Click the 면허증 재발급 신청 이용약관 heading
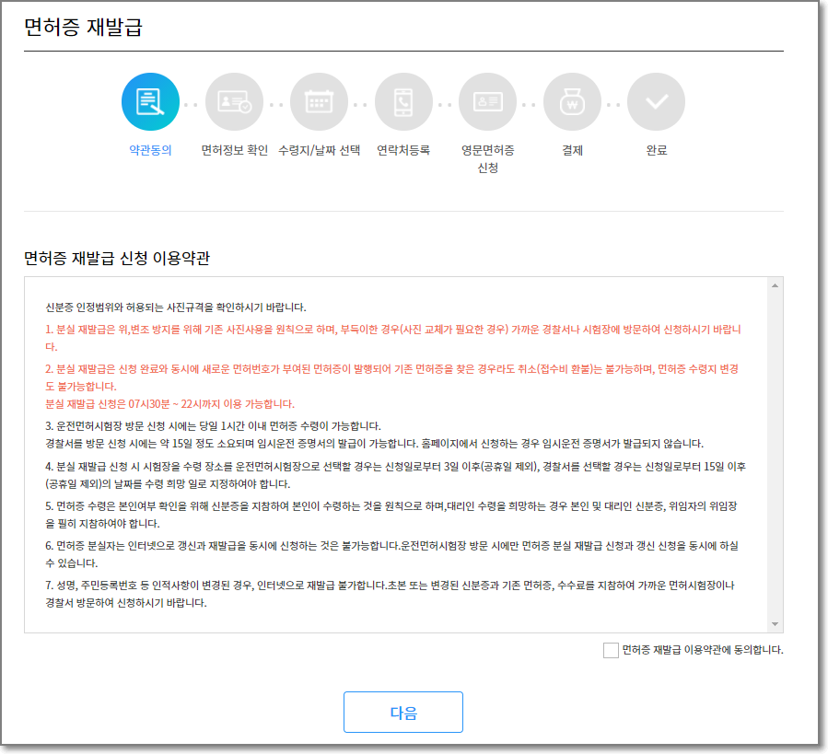The image size is (828, 754). pyautogui.click(x=117, y=258)
